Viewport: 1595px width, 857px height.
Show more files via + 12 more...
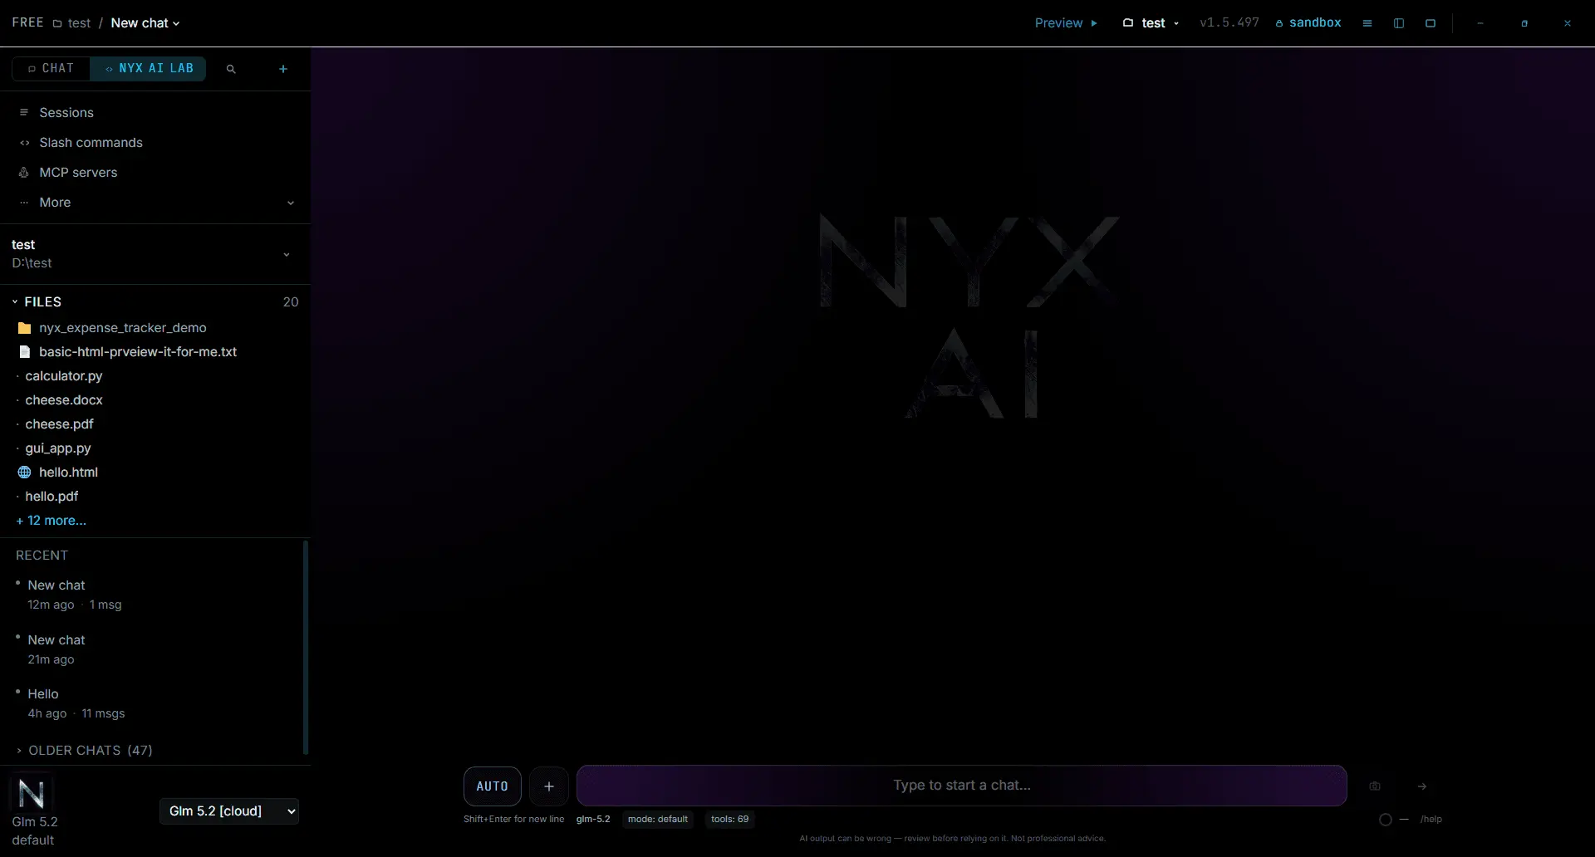coord(51,521)
